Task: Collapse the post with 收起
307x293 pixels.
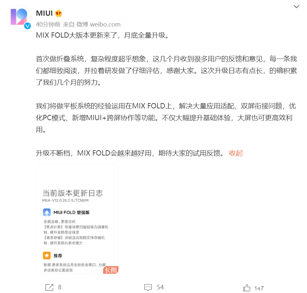Action: point(236,153)
